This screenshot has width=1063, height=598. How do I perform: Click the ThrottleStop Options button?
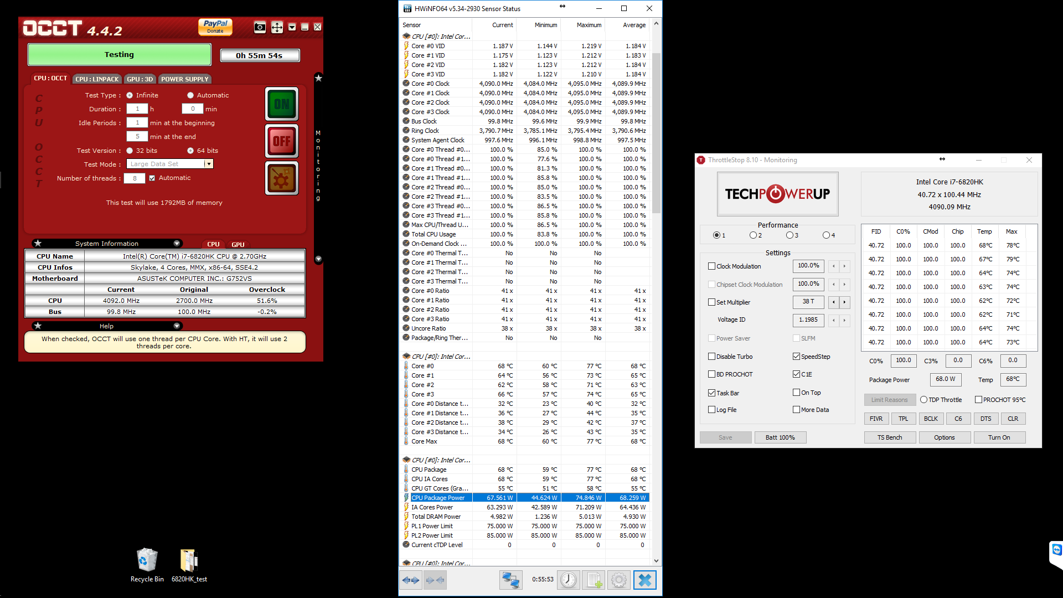[945, 437]
